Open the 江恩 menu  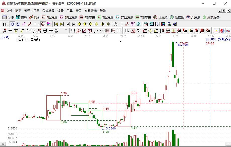36,11
